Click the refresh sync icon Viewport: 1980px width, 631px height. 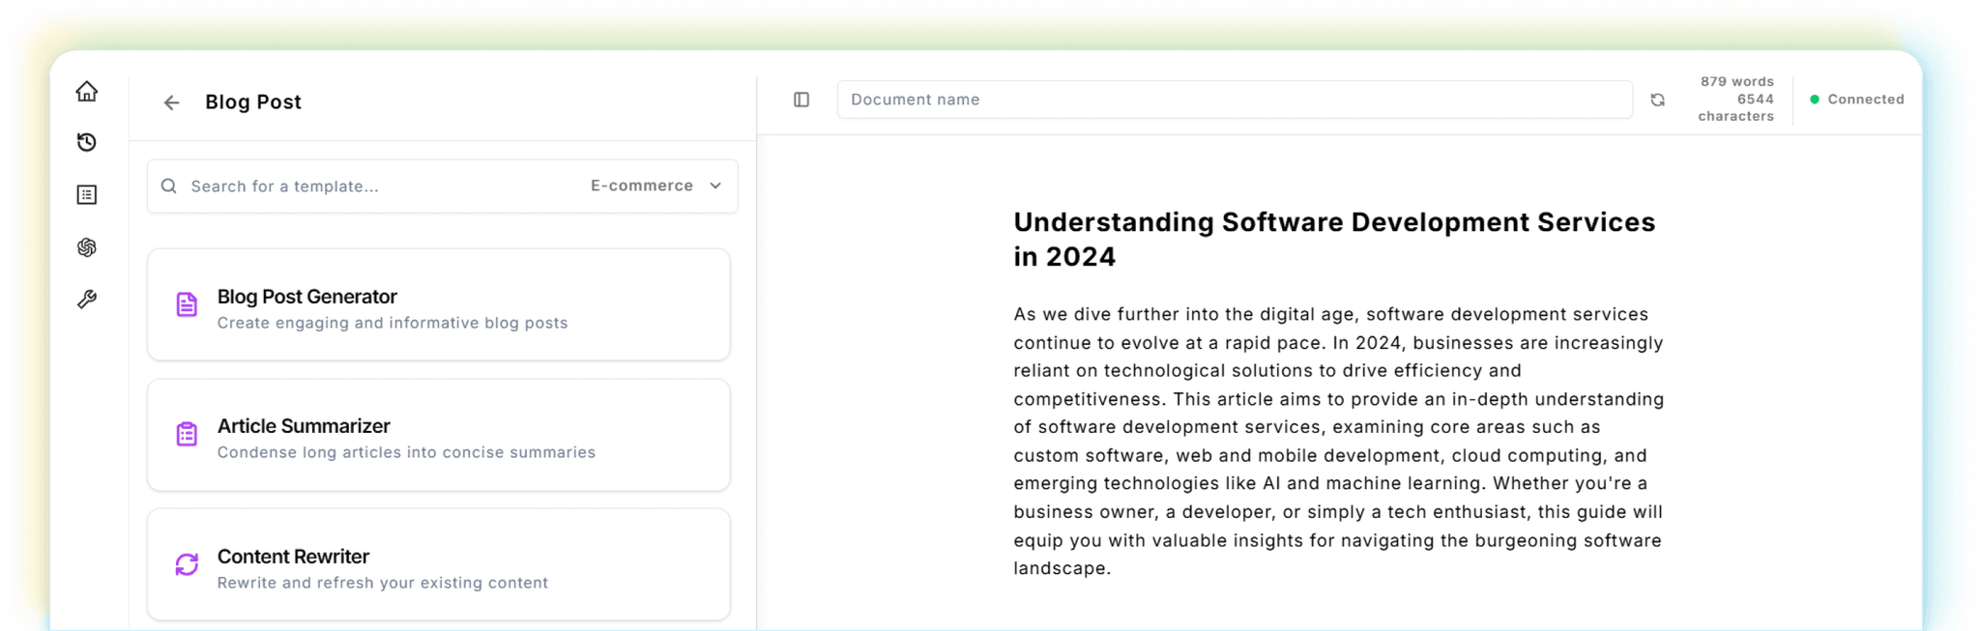[1657, 100]
